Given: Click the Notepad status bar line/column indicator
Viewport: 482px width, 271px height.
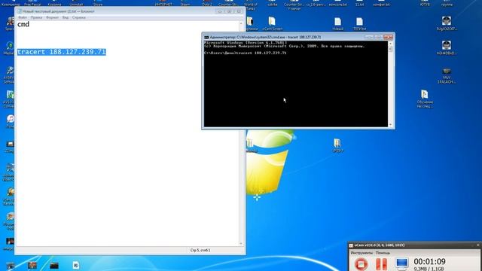Looking at the screenshot, I should (200, 251).
